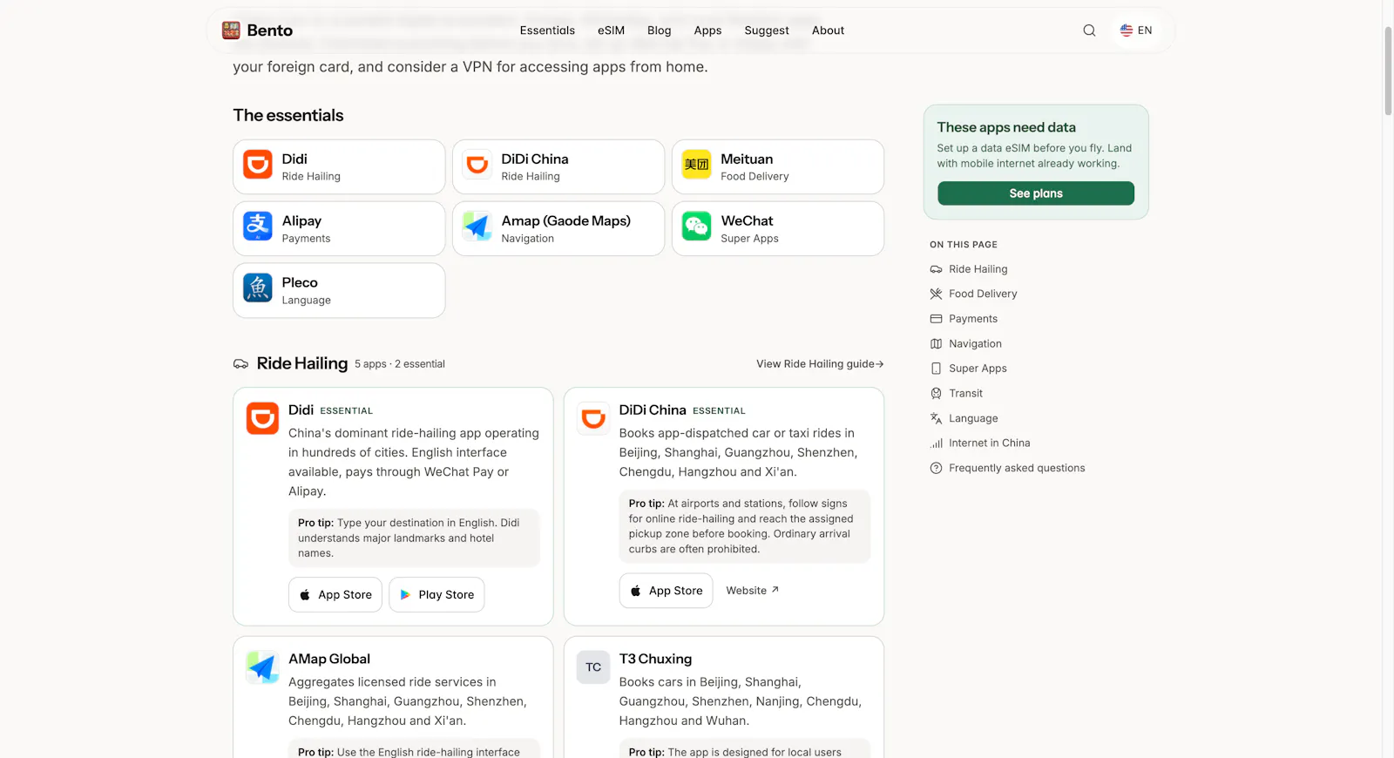
Task: Click the Bento logo icon
Action: click(231, 30)
